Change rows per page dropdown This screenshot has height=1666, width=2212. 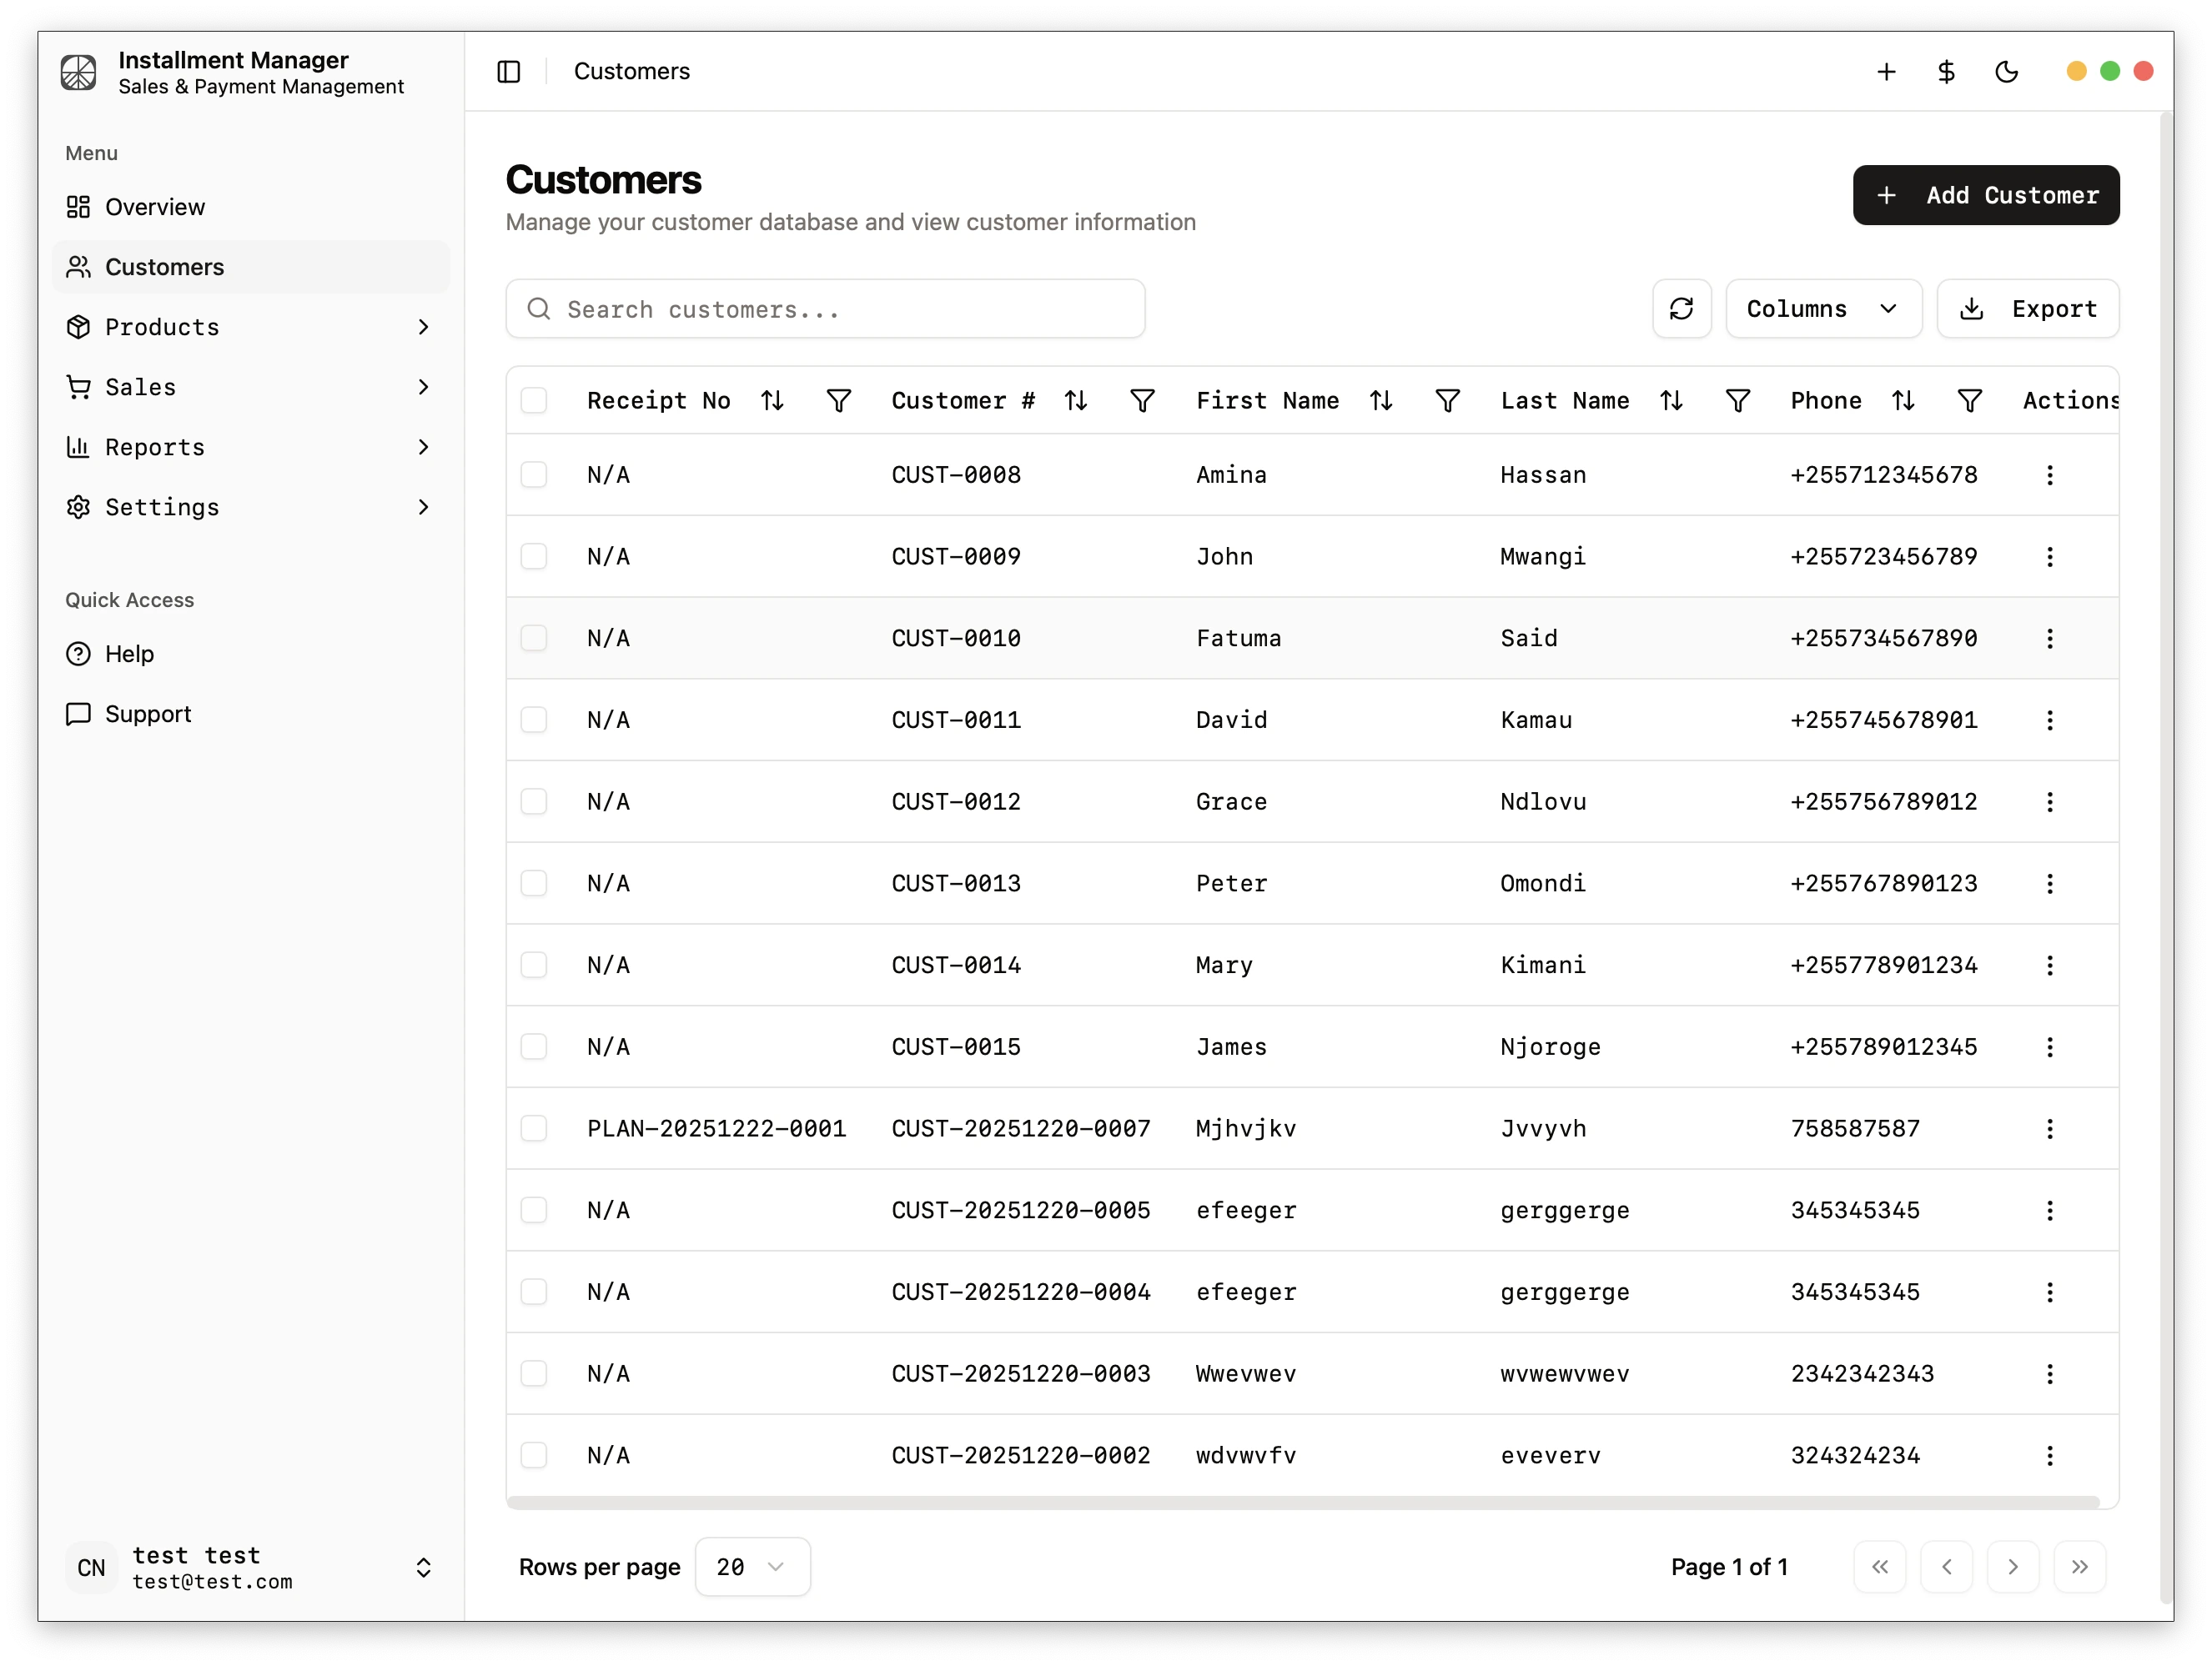[x=751, y=1566]
